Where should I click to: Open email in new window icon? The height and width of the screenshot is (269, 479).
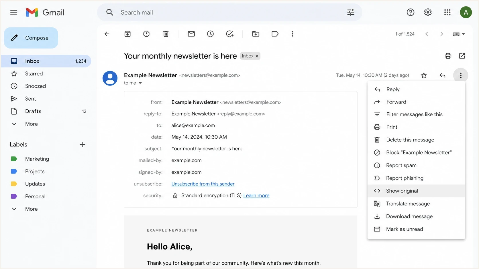[x=462, y=56]
